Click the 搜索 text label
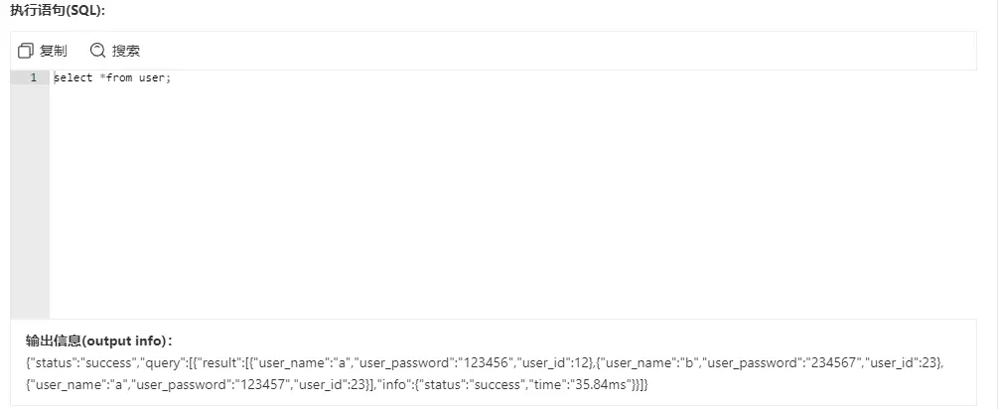Viewport: 999px width, 409px height. point(126,51)
